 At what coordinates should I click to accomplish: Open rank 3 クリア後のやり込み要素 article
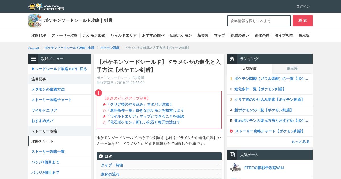pyautogui.click(x=269, y=100)
